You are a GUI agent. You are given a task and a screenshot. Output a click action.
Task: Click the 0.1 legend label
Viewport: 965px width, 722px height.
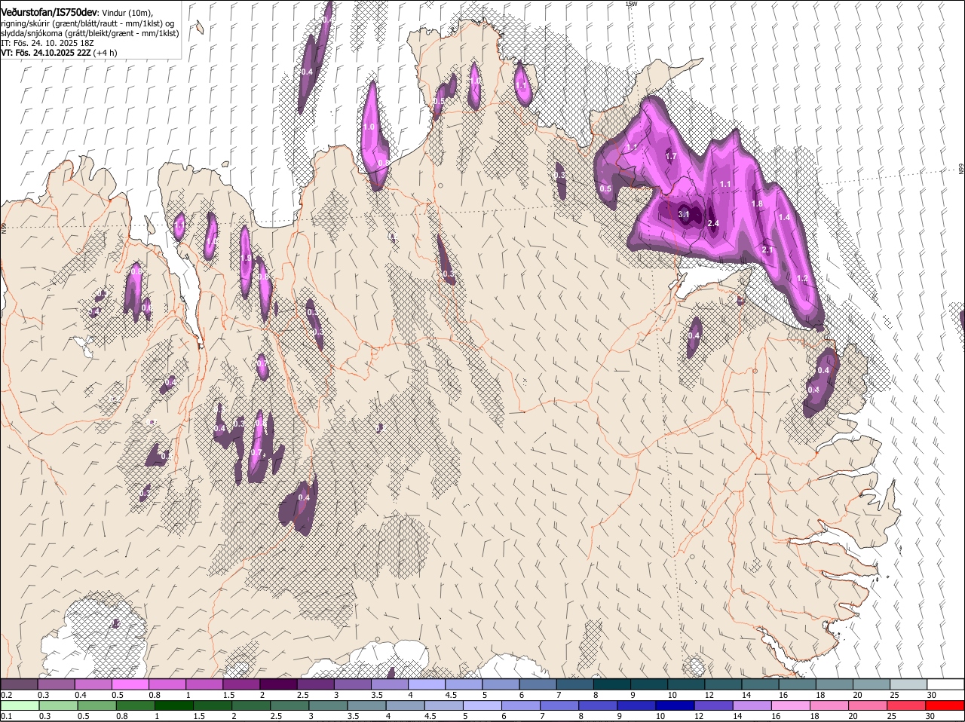click(x=6, y=716)
